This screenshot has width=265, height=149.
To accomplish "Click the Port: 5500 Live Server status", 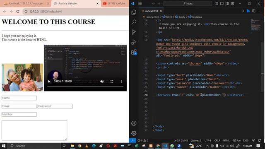I will click(241, 140).
